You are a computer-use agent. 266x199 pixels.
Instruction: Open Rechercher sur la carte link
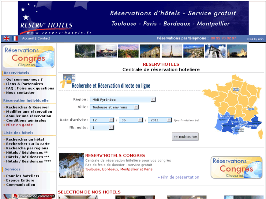click(x=28, y=144)
